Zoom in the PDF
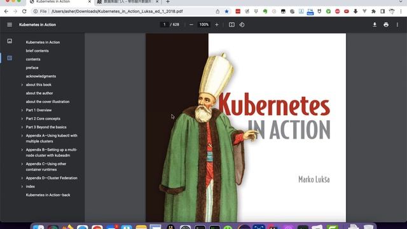The image size is (407, 229). pyautogui.click(x=217, y=25)
